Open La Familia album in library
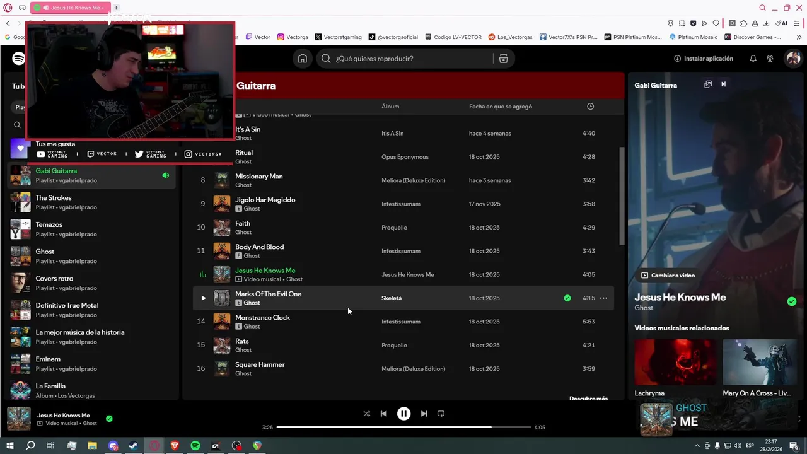807x454 pixels. click(93, 390)
